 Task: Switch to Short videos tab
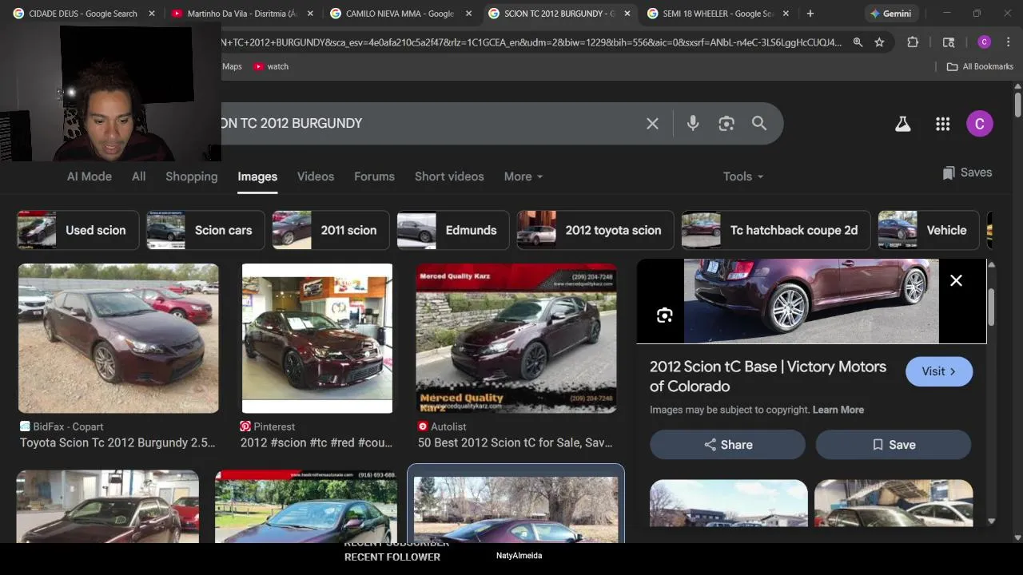449,176
